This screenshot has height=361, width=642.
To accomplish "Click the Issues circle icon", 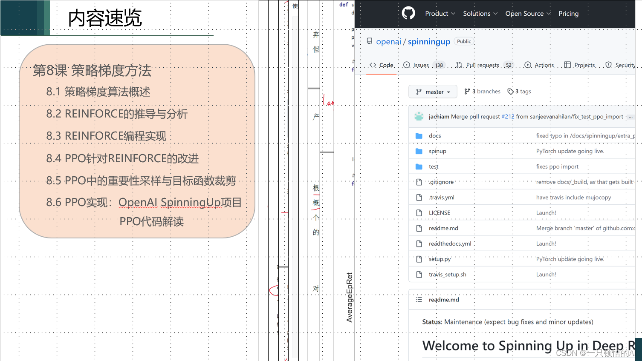I will 407,65.
